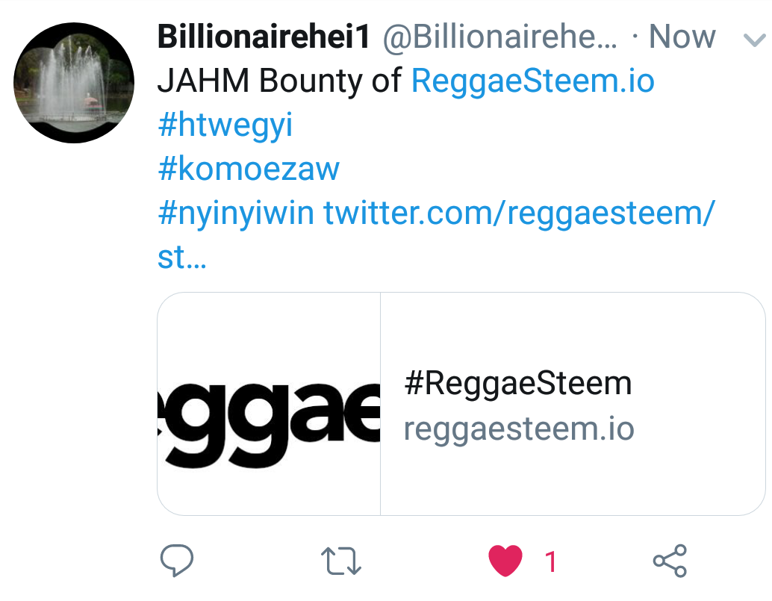Open the #nyinyiwin hashtag
Screen dimensions: 772x601
(x=236, y=214)
